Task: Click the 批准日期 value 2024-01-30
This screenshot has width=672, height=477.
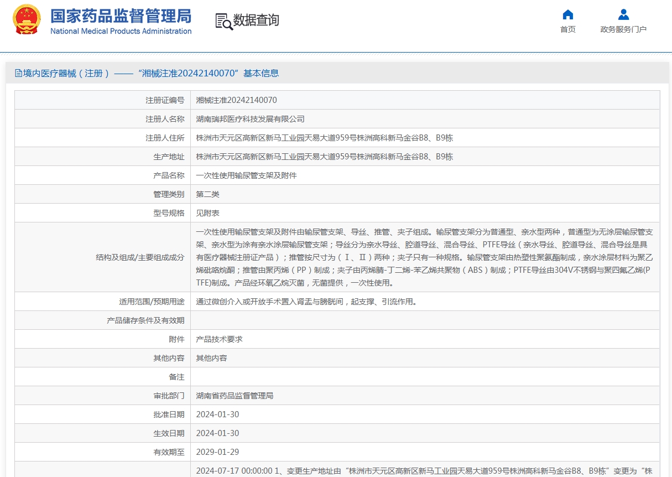Action: 218,414
